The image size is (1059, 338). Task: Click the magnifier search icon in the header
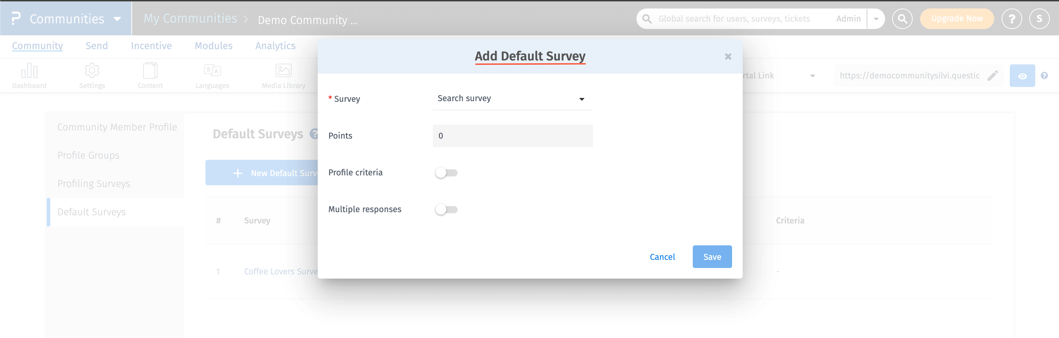tap(902, 18)
